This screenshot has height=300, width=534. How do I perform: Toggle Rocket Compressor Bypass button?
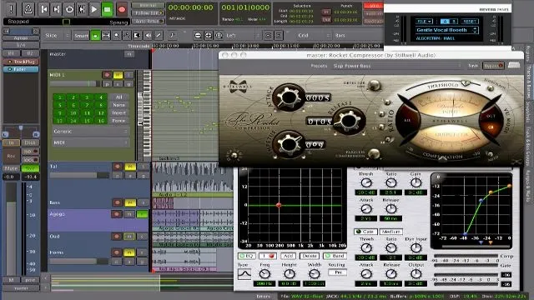pyautogui.click(x=493, y=66)
